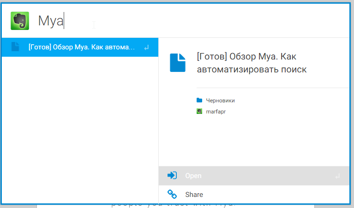Click the large blue document icon in preview
Viewport: 354px width, 208px height.
[x=178, y=63]
